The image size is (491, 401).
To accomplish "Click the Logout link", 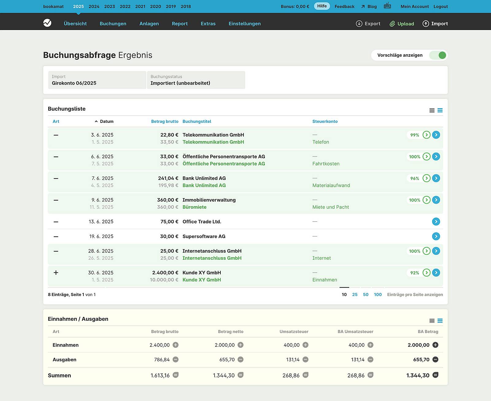I will tap(441, 6).
